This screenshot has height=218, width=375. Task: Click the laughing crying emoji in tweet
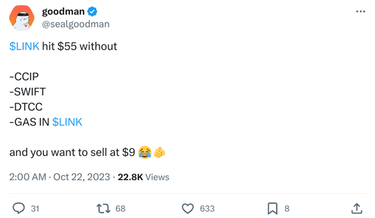(x=145, y=153)
